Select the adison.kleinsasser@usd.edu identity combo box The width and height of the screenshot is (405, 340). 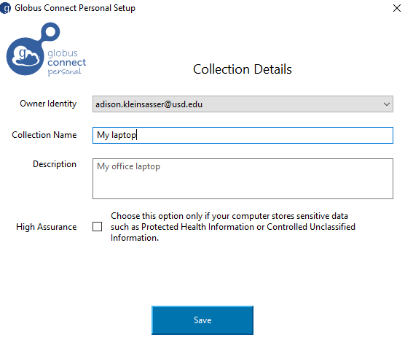tap(243, 104)
